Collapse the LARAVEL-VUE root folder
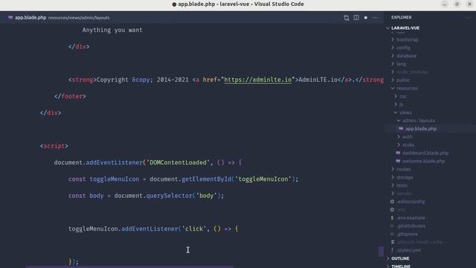The image size is (476, 268). (x=405, y=28)
